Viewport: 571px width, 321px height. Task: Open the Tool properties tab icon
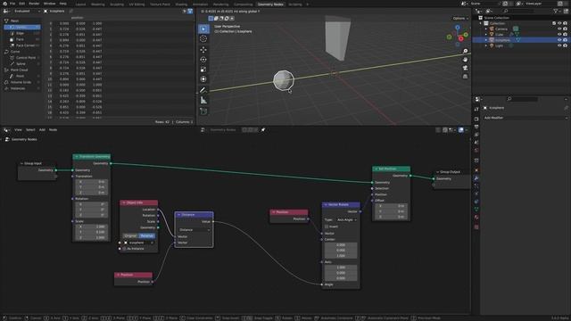pos(476,109)
